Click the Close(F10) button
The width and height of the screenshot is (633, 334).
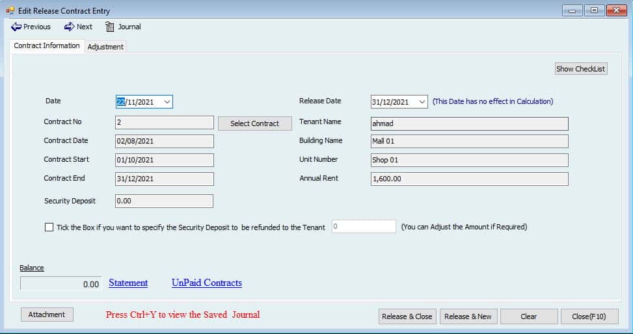pos(589,316)
